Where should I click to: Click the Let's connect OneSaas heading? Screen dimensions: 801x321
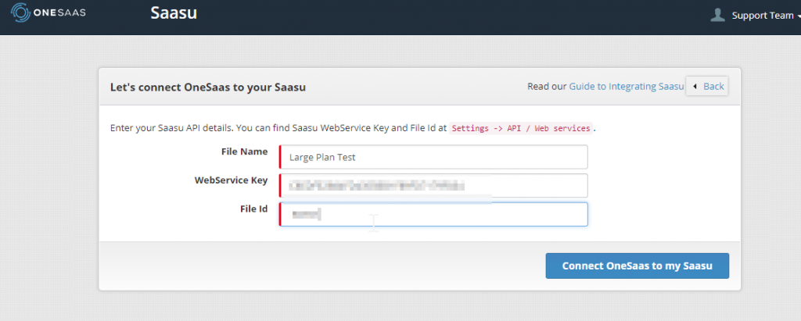(208, 87)
